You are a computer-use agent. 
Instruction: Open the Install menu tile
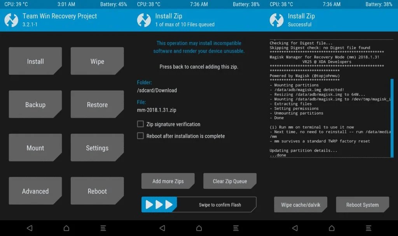[35, 61]
